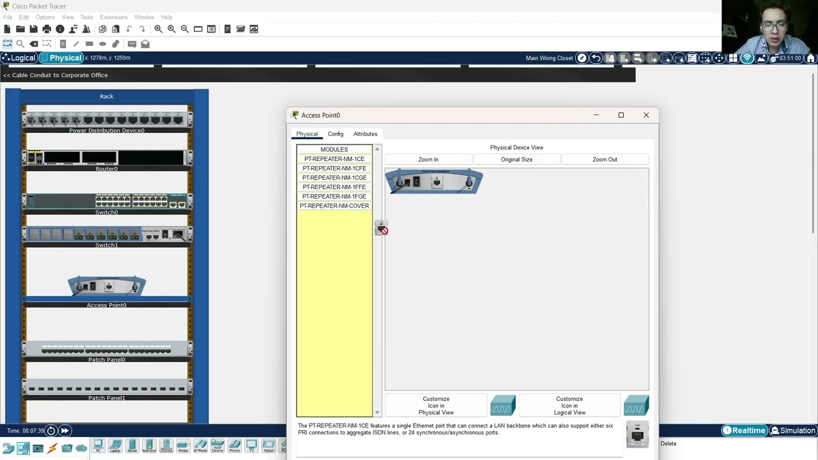Viewport: 818px width, 460px height.
Task: Open the Options menu
Action: click(x=45, y=17)
